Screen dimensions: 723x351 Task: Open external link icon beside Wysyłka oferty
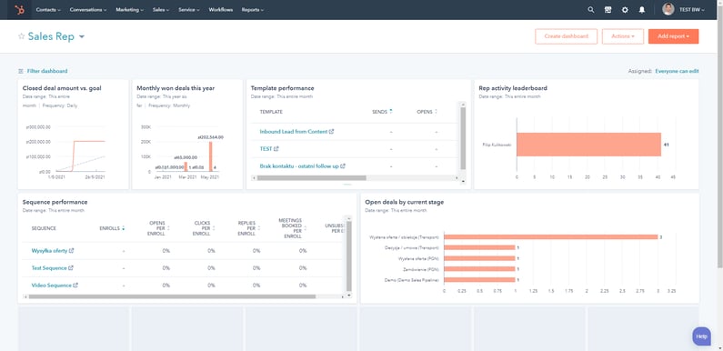pyautogui.click(x=72, y=250)
